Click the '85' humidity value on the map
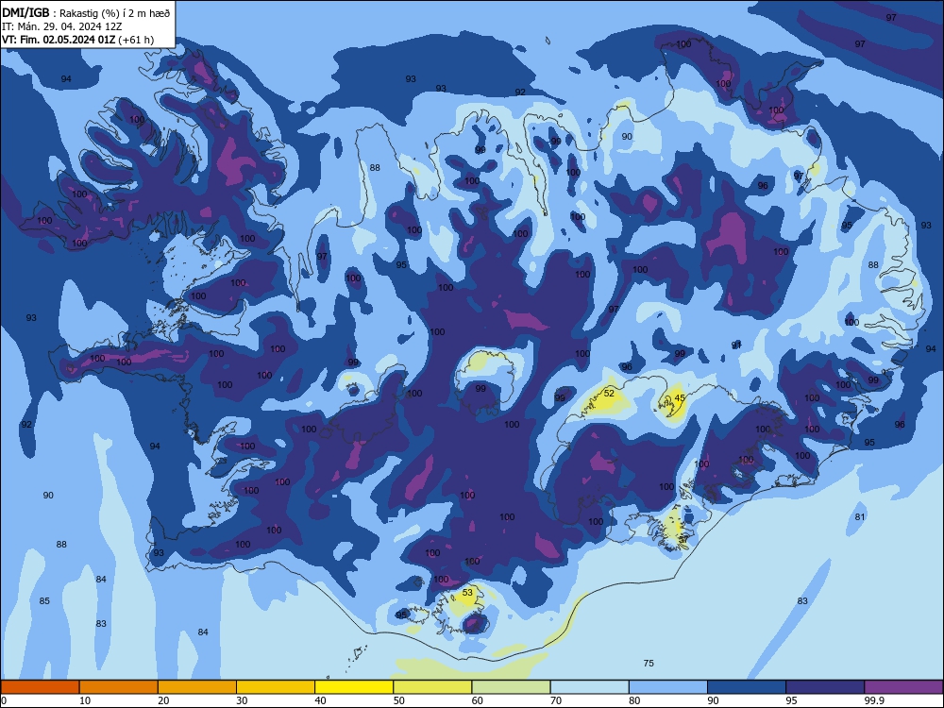The width and height of the screenshot is (944, 708). 44,600
